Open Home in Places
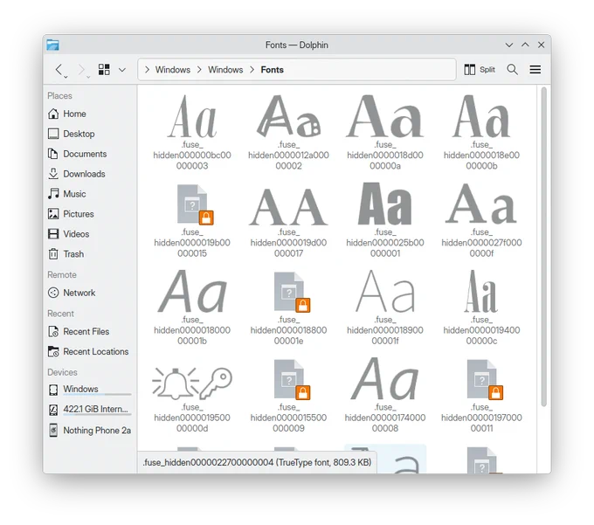This screenshot has height=525, width=594. tap(89, 114)
